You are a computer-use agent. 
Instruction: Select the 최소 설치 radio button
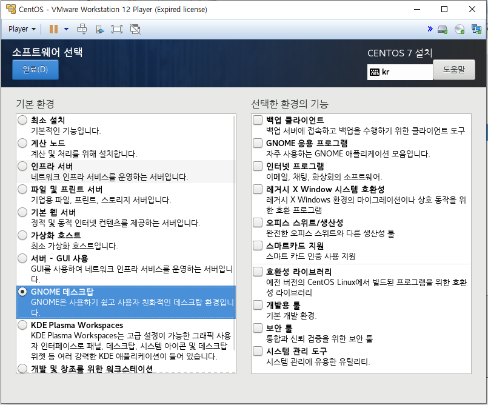click(x=22, y=120)
